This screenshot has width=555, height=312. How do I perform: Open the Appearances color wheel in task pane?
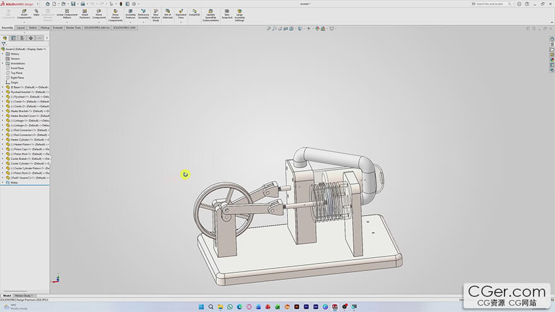[552, 61]
